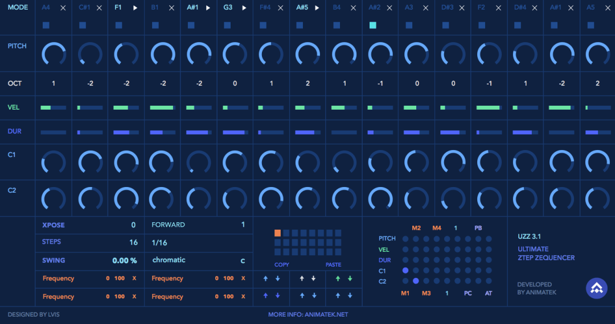This screenshot has width=615, height=324.
Task: Click the C2 row label of the step grid
Action: point(12,190)
